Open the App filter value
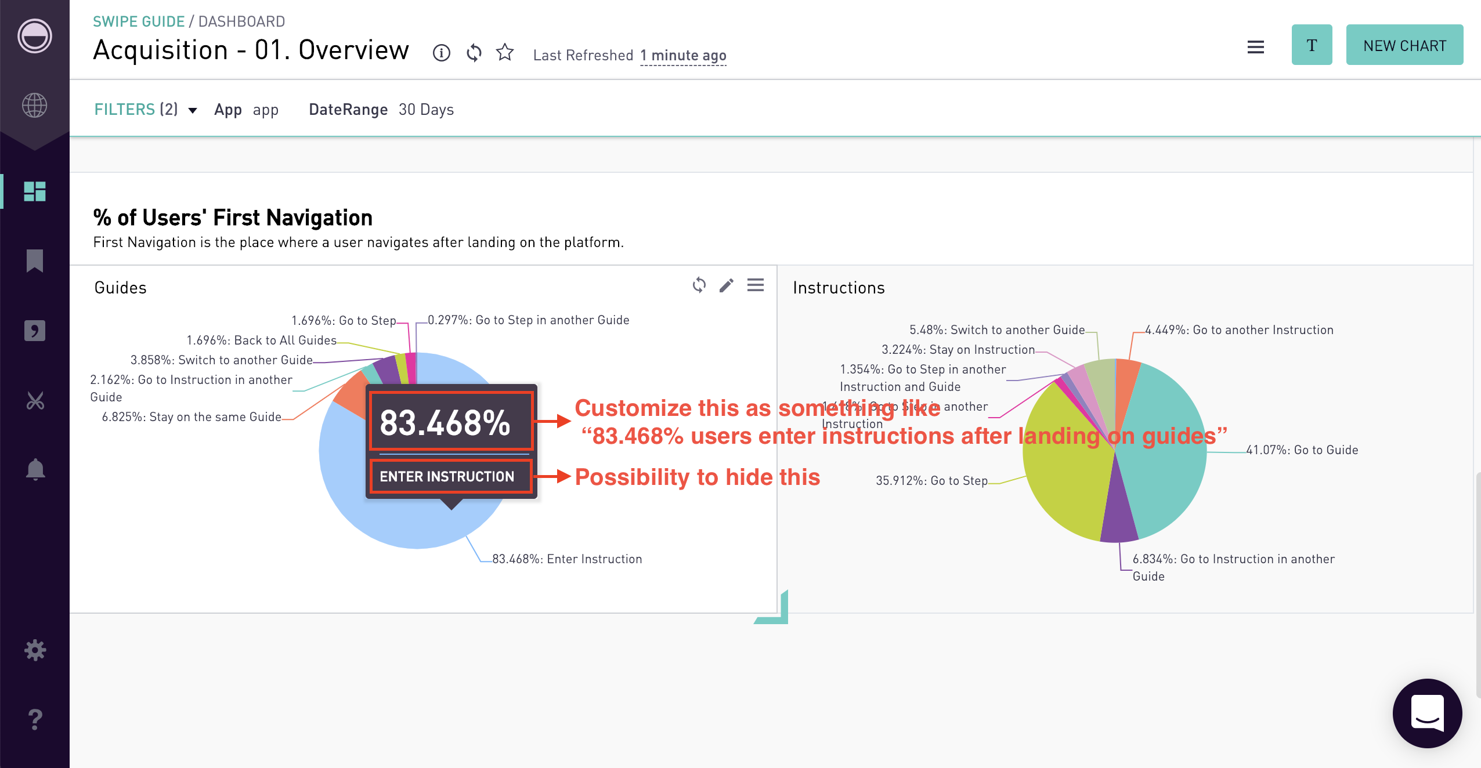This screenshot has height=768, width=1481. (x=265, y=110)
